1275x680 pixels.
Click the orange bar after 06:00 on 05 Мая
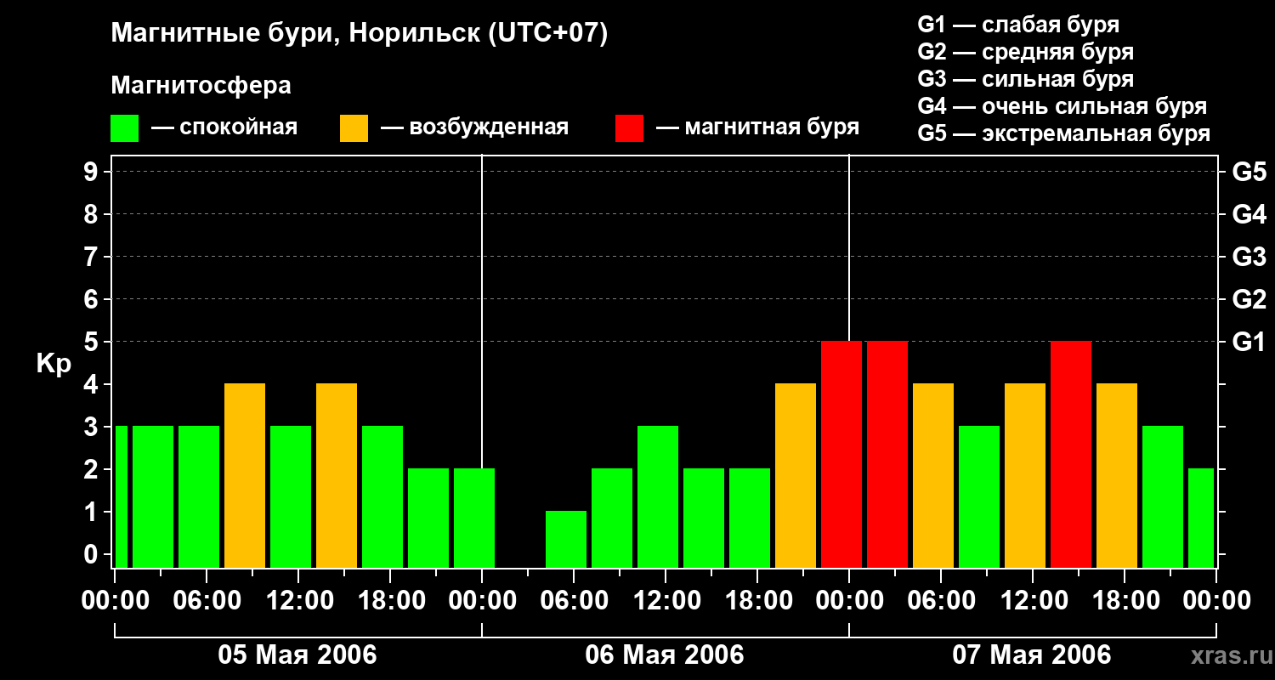point(245,475)
